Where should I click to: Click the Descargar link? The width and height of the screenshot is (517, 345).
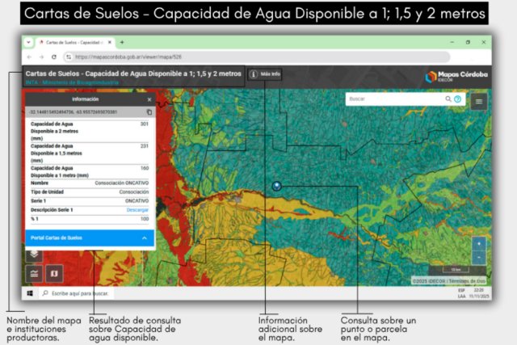tap(137, 210)
